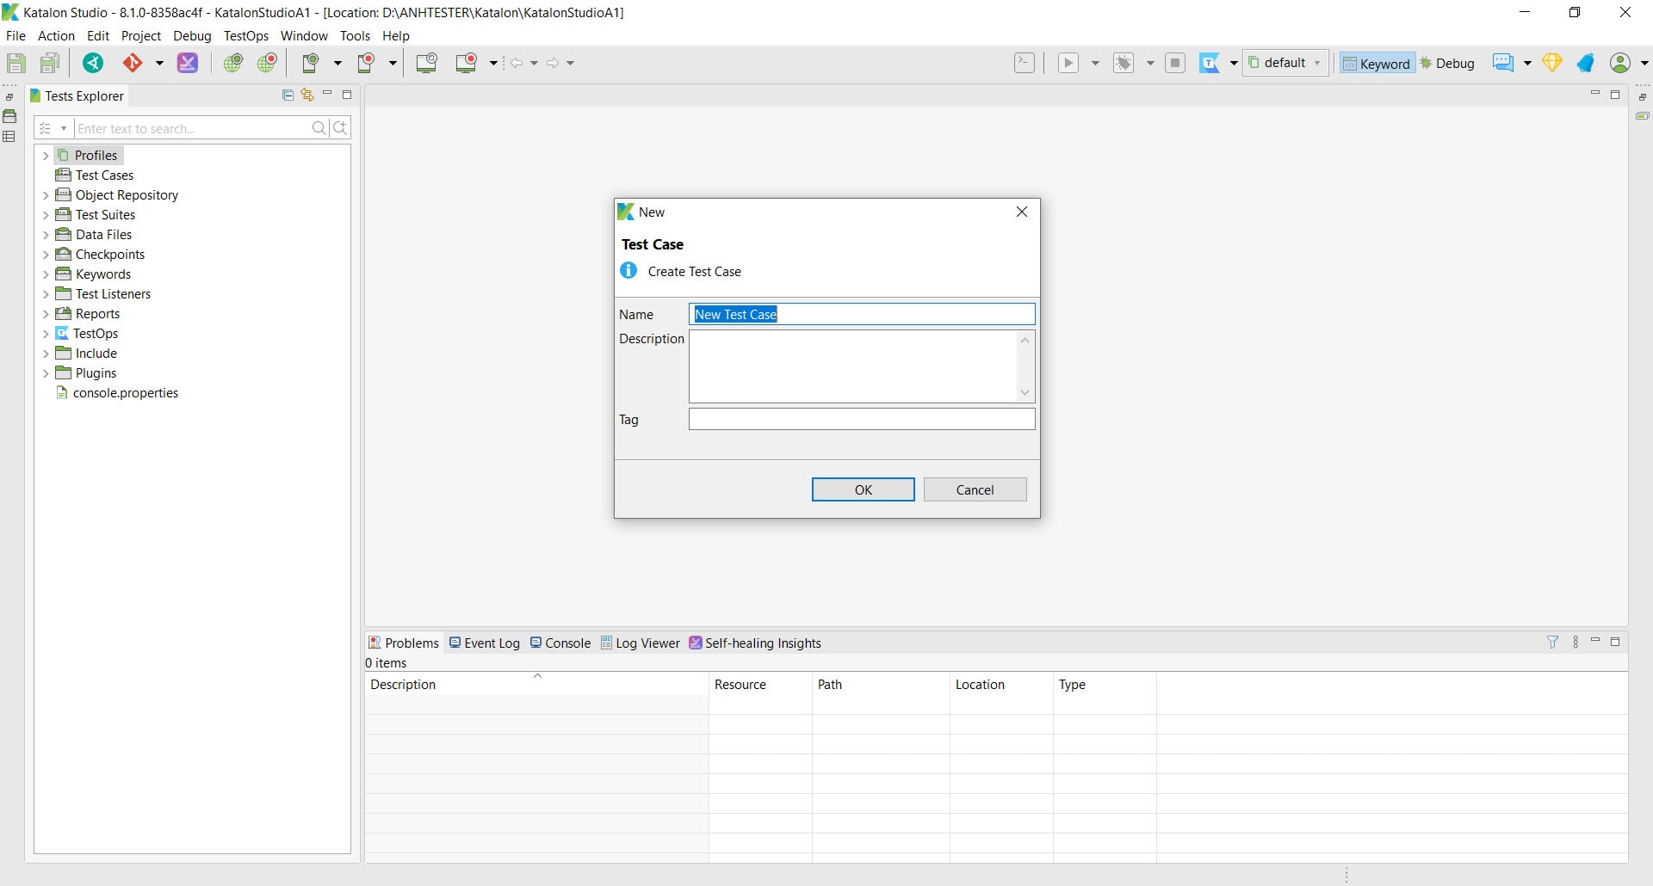Click the Cancel button
Image resolution: width=1653 pixels, height=886 pixels.
point(975,489)
